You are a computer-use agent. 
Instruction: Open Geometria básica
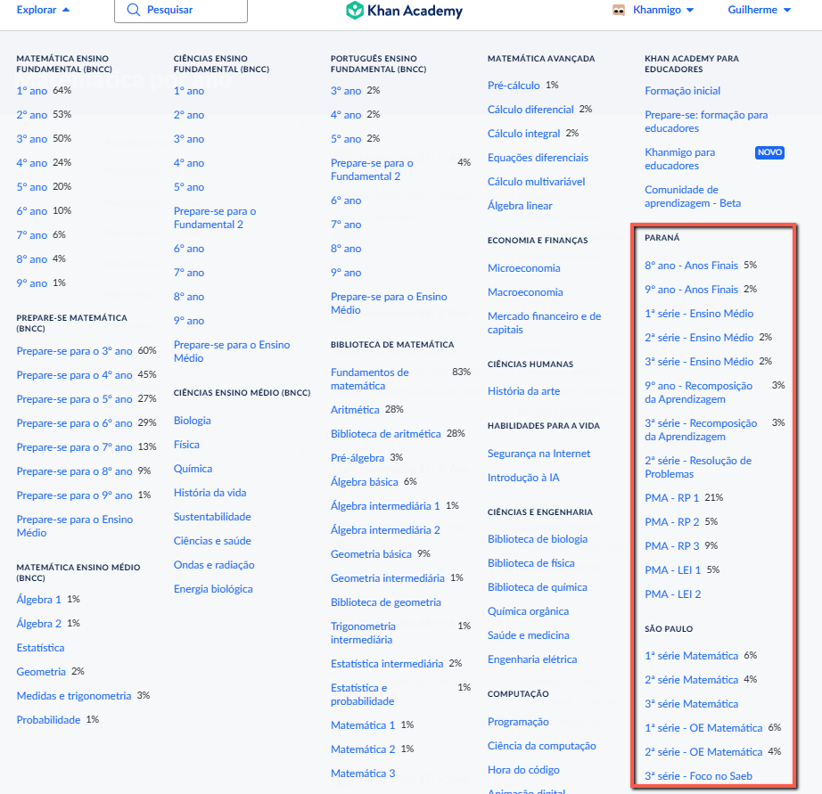(x=371, y=554)
